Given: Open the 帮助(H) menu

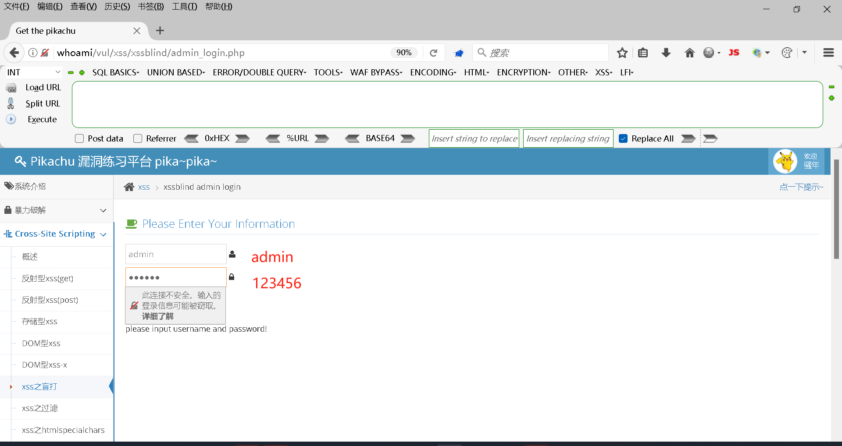Looking at the screenshot, I should pyautogui.click(x=218, y=7).
